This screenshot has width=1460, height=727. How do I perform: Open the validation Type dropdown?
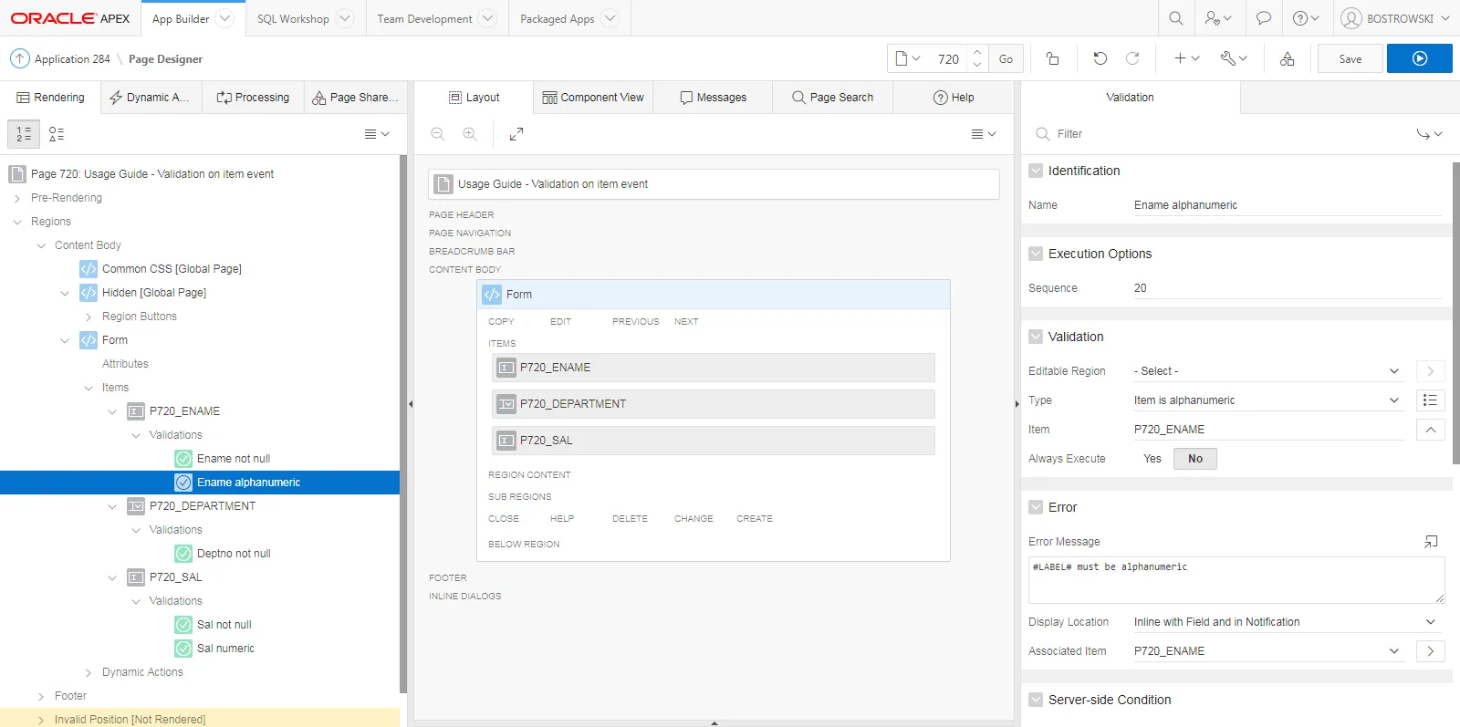click(1267, 400)
